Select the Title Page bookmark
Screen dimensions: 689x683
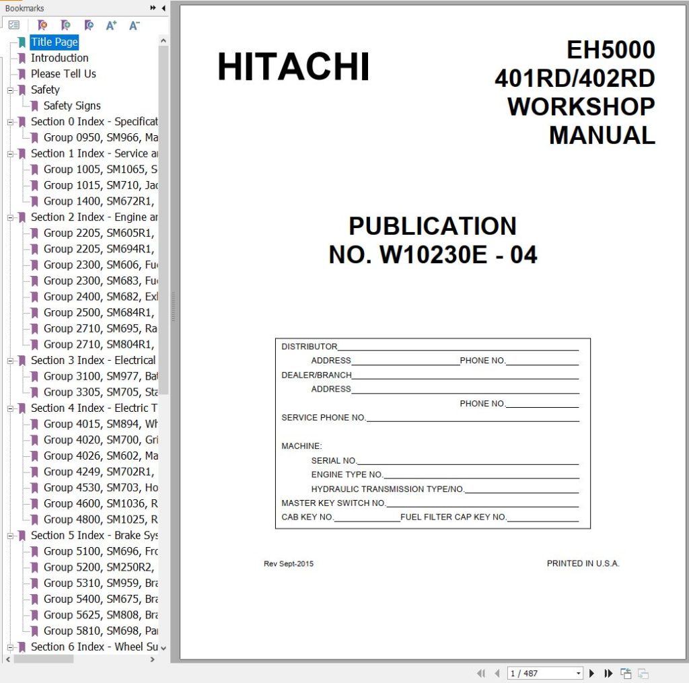(x=54, y=42)
